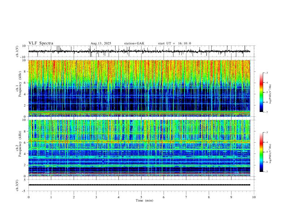Click the ch.2 "Frequency (kHz)" axis label
The width and height of the screenshot is (286, 221).
20,144
